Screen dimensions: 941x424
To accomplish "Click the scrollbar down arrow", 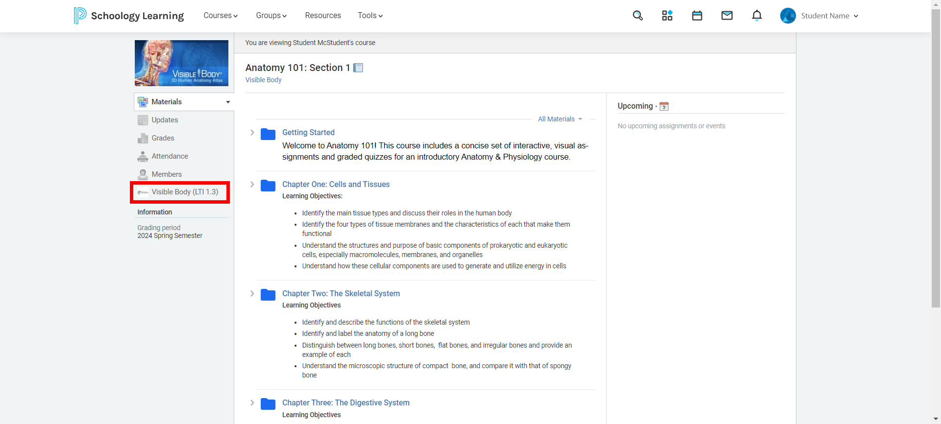I will pos(936,419).
